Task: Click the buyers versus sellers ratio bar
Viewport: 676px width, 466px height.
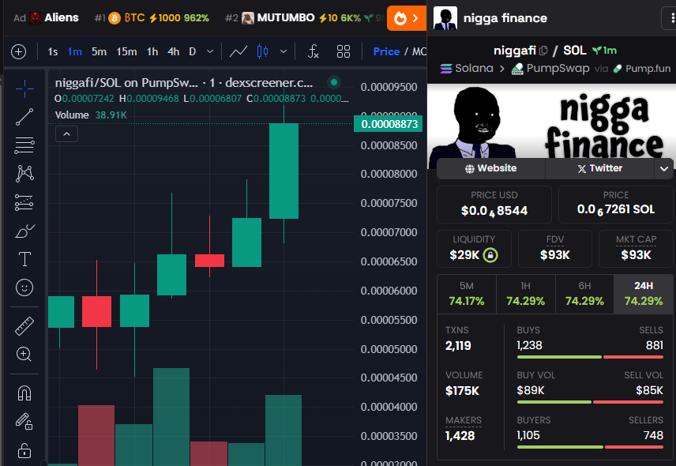Action: pos(590,447)
